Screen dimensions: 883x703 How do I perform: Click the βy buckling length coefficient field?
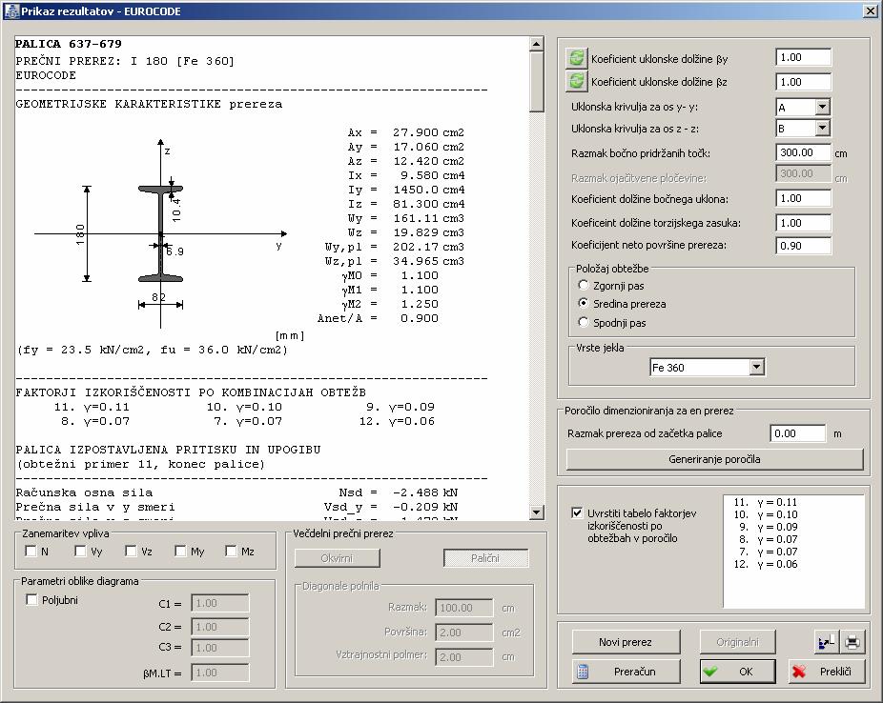point(803,57)
